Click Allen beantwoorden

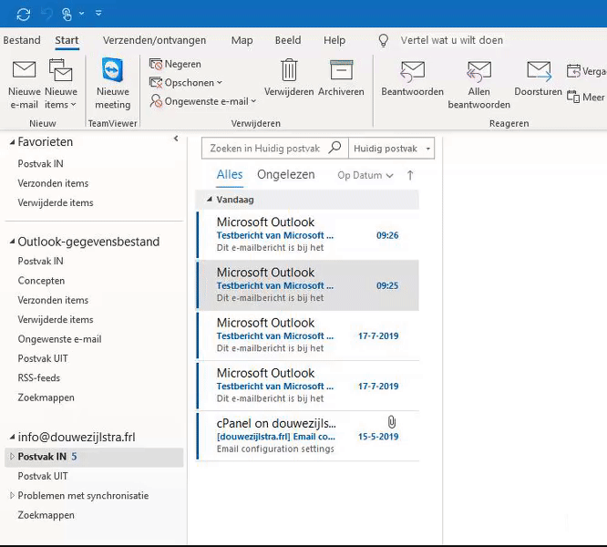point(478,85)
